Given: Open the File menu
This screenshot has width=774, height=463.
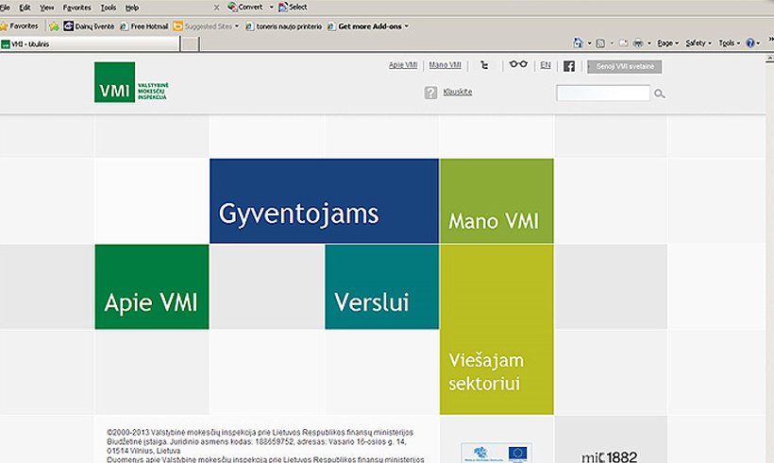Looking at the screenshot, I should [x=5, y=8].
